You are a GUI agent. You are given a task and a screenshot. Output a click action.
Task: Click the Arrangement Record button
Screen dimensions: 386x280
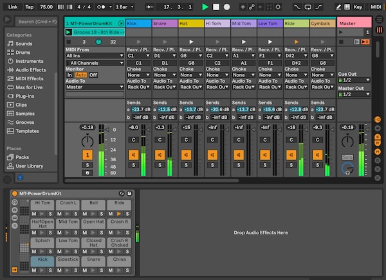tap(226, 6)
